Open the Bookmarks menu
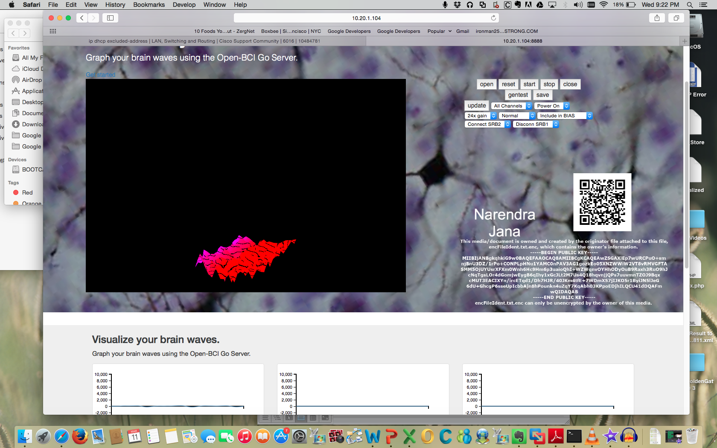Image resolution: width=717 pixels, height=448 pixels. [x=149, y=5]
